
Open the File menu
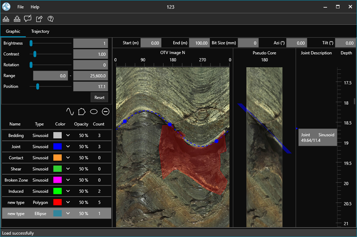coord(20,7)
